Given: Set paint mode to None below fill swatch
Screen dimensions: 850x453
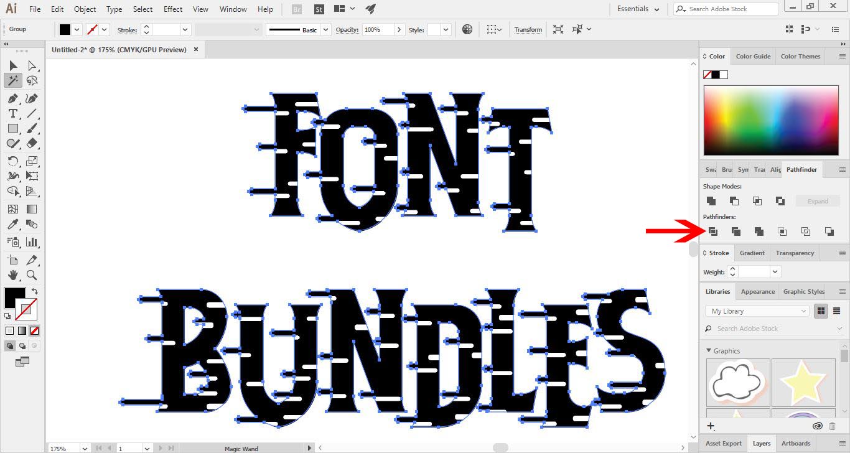Looking at the screenshot, I should pyautogui.click(x=34, y=330).
